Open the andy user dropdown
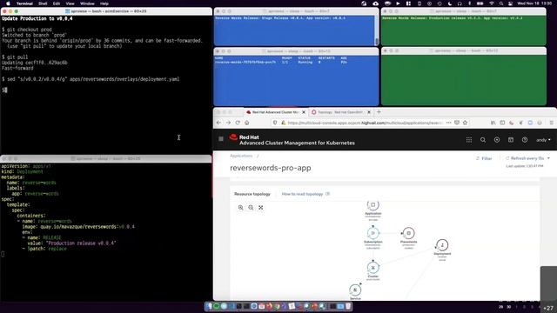557x313 pixels. pos(543,140)
